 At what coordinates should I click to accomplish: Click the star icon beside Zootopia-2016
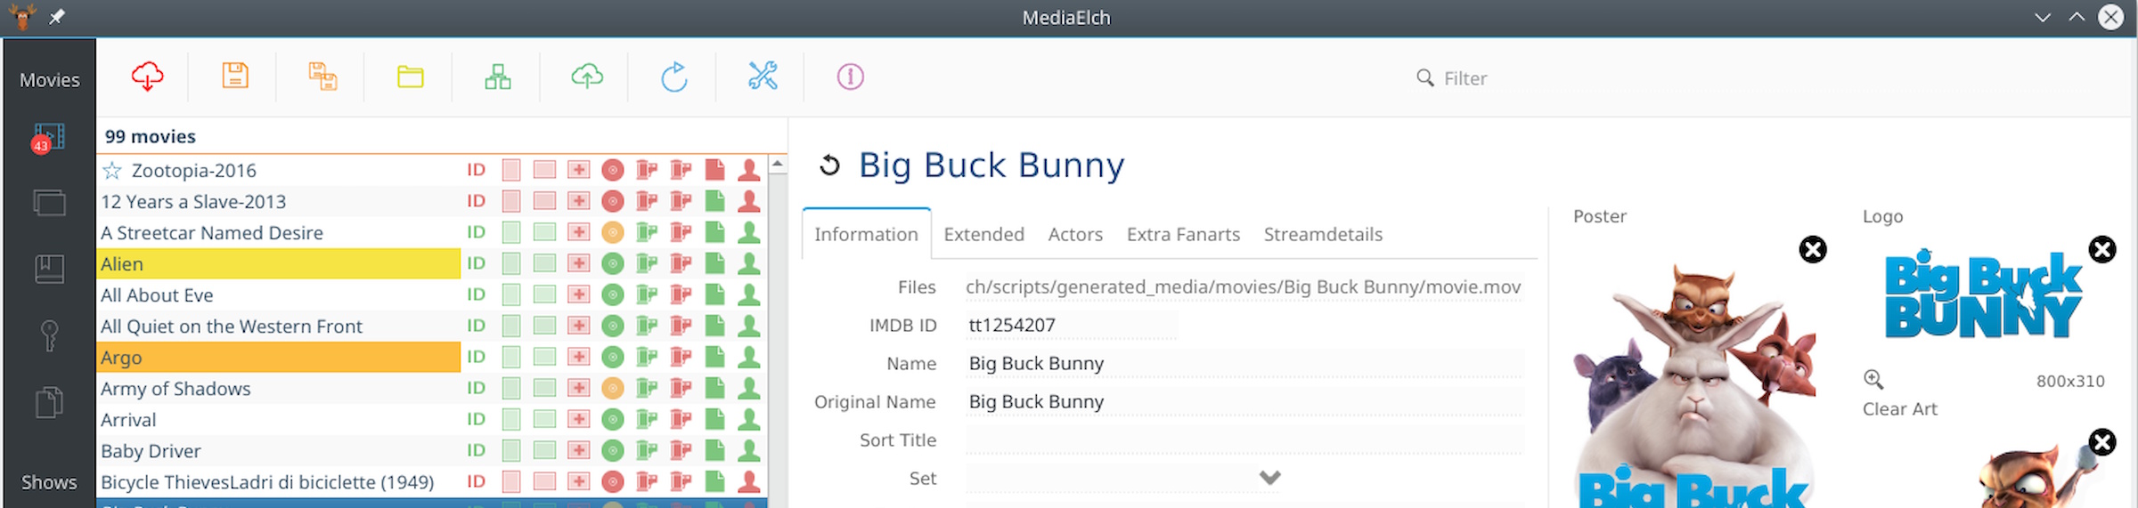click(x=111, y=170)
